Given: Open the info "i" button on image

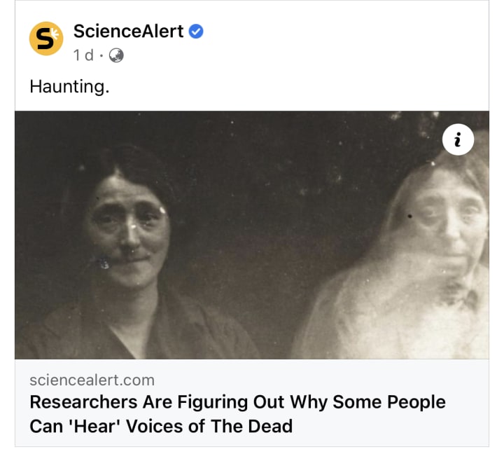Looking at the screenshot, I should coord(458,139).
